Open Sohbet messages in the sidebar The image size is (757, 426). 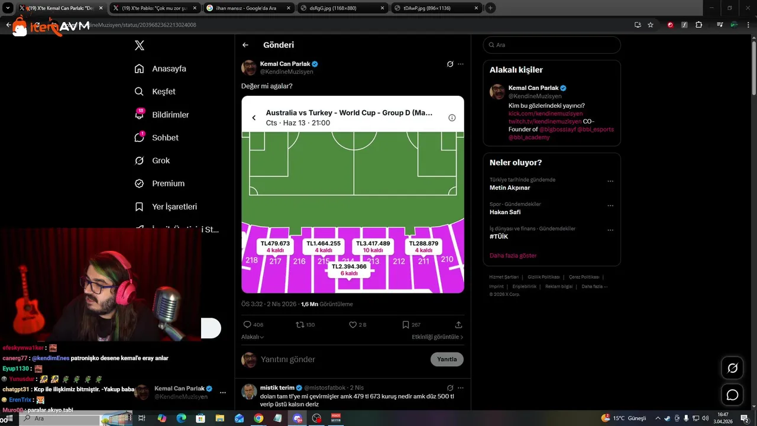156,137
